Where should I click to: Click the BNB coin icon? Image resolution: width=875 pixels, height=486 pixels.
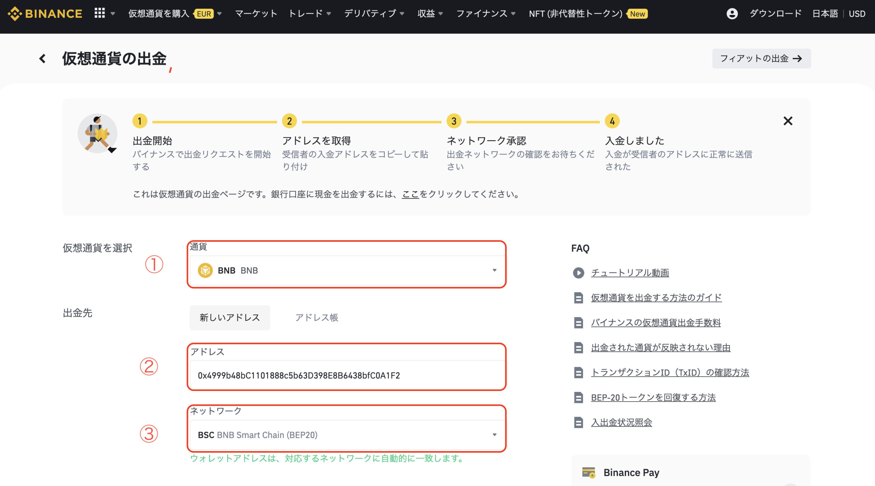coord(205,270)
